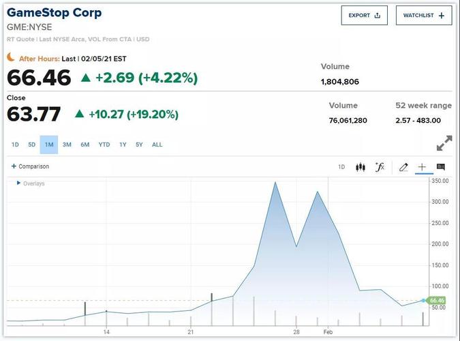
Task: Toggle the crosshair plus tool
Action: (x=422, y=167)
